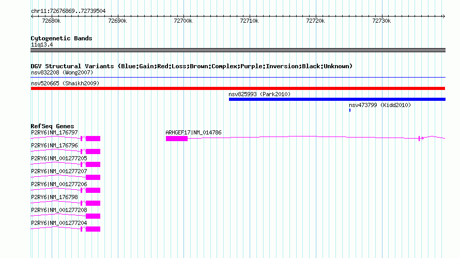Open the P2RY6|NM_001277208 transcript label

(x=59, y=210)
